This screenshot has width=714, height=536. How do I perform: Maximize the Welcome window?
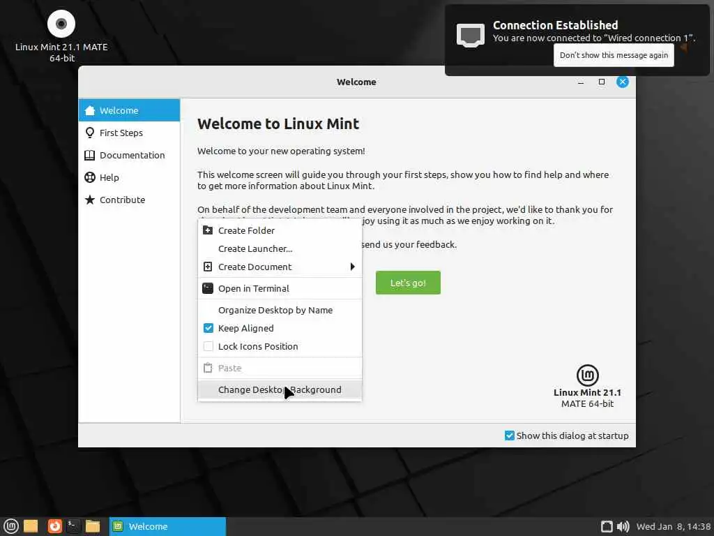pos(602,82)
